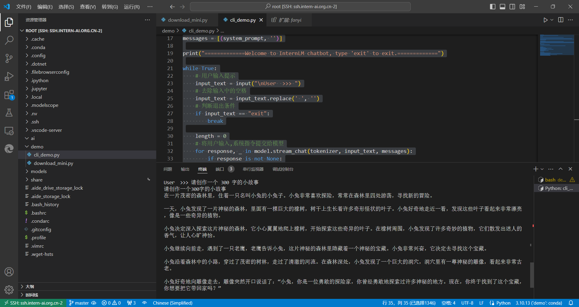Open the Search view in activity bar
The width and height of the screenshot is (579, 307).
tap(9, 40)
